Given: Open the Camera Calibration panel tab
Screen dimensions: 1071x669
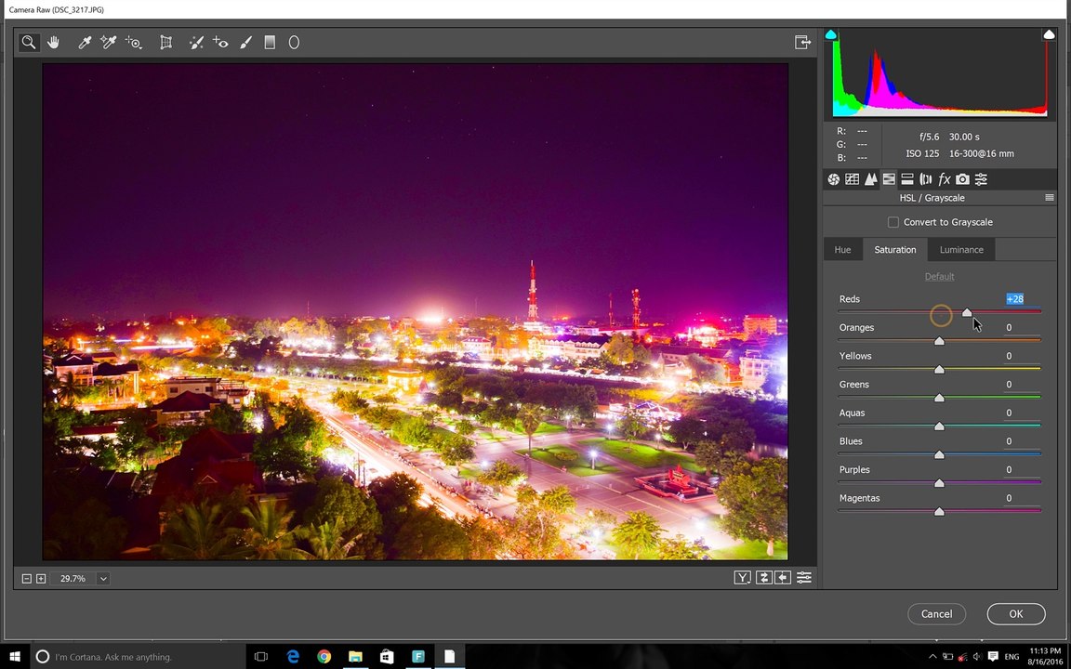Looking at the screenshot, I should tap(962, 178).
